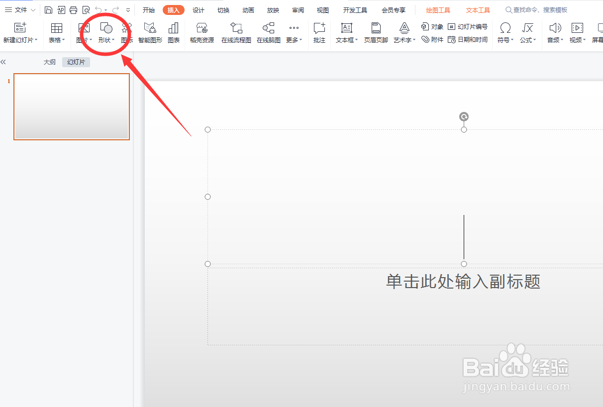Open 稻壳资源 resource store
The width and height of the screenshot is (603, 407).
[202, 33]
